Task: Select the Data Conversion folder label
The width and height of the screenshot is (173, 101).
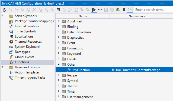Action: point(79,32)
